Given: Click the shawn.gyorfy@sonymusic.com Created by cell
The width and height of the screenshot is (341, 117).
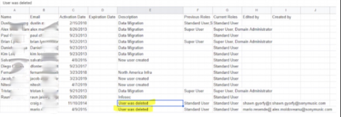Looking at the screenshot, I should (299, 103).
